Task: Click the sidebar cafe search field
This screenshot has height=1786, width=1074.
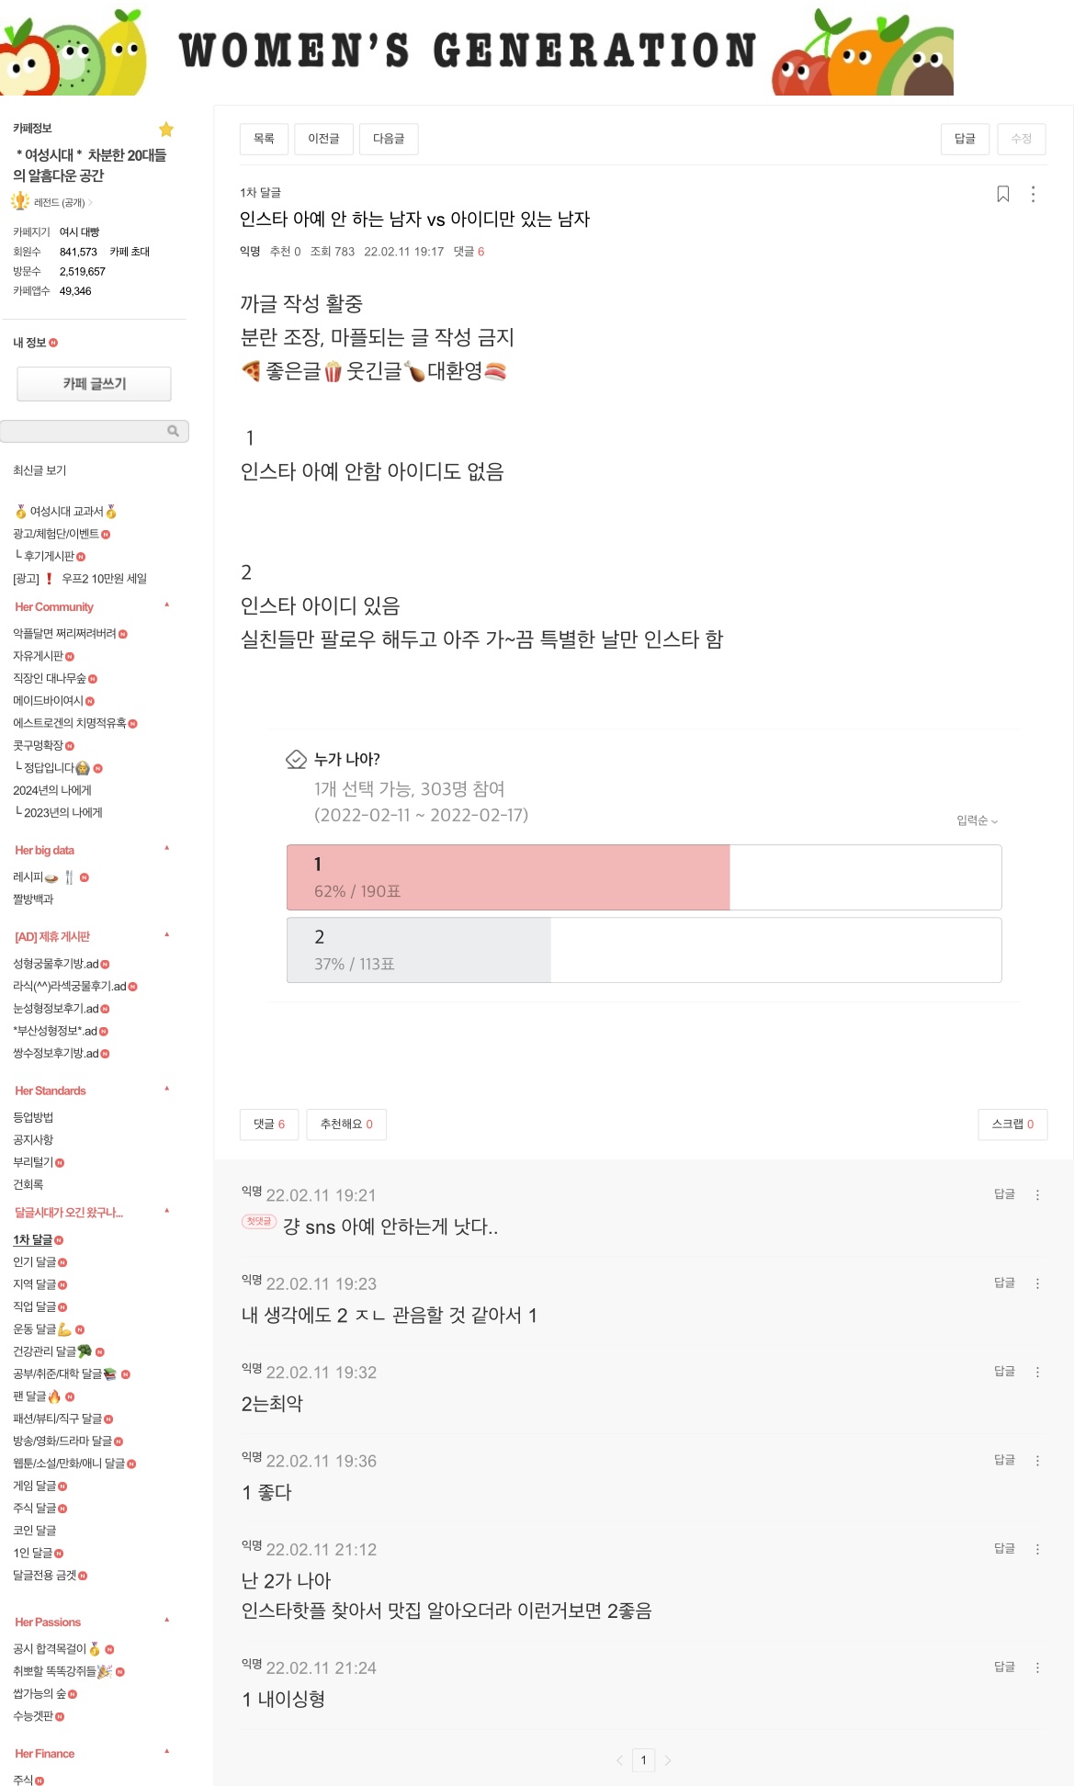Action: coord(85,431)
